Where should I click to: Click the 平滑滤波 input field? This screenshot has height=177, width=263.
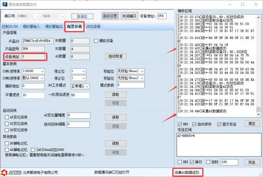coord(33,95)
